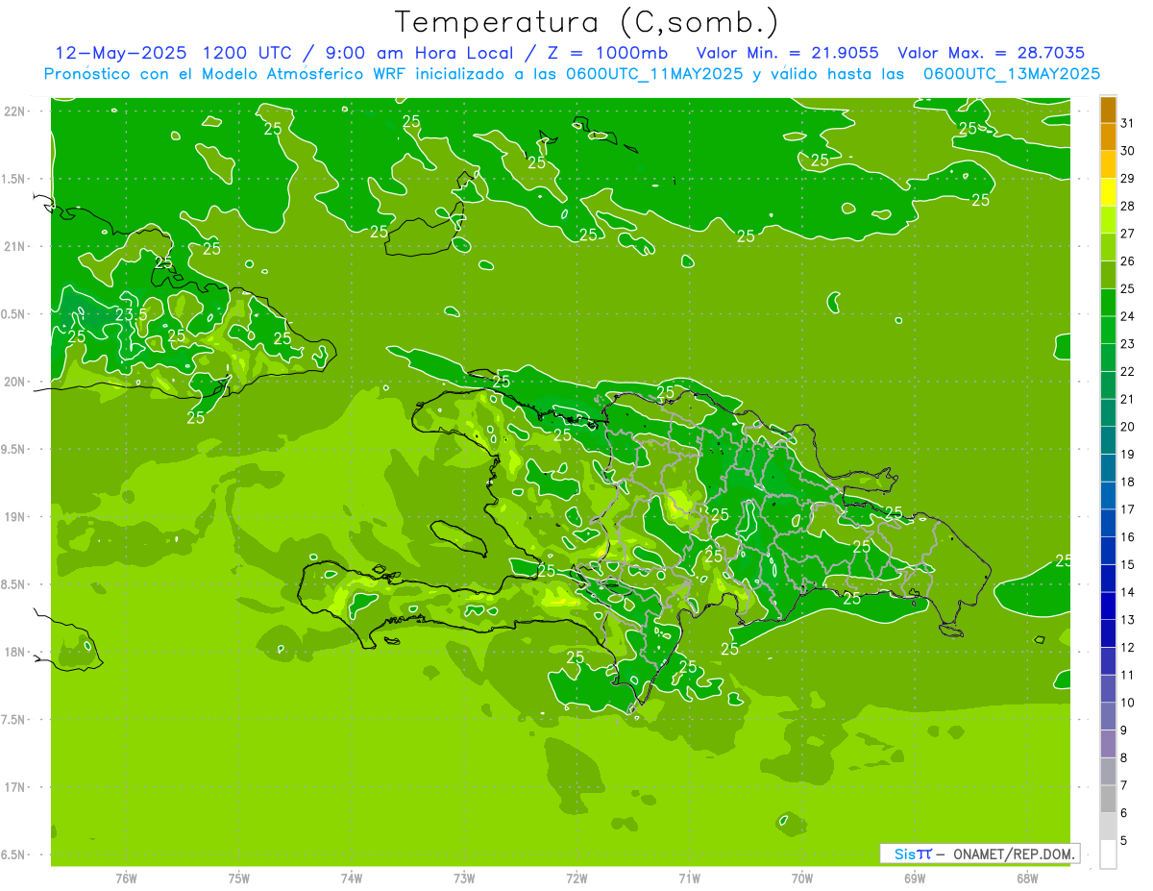
Task: Click the 18N latitude axis label
Action: tap(14, 652)
